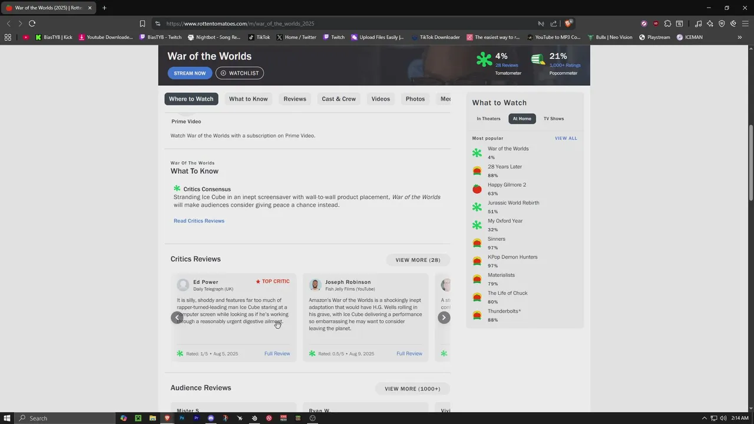Open the Twitch bookmark
754x424 pixels.
click(x=333, y=37)
